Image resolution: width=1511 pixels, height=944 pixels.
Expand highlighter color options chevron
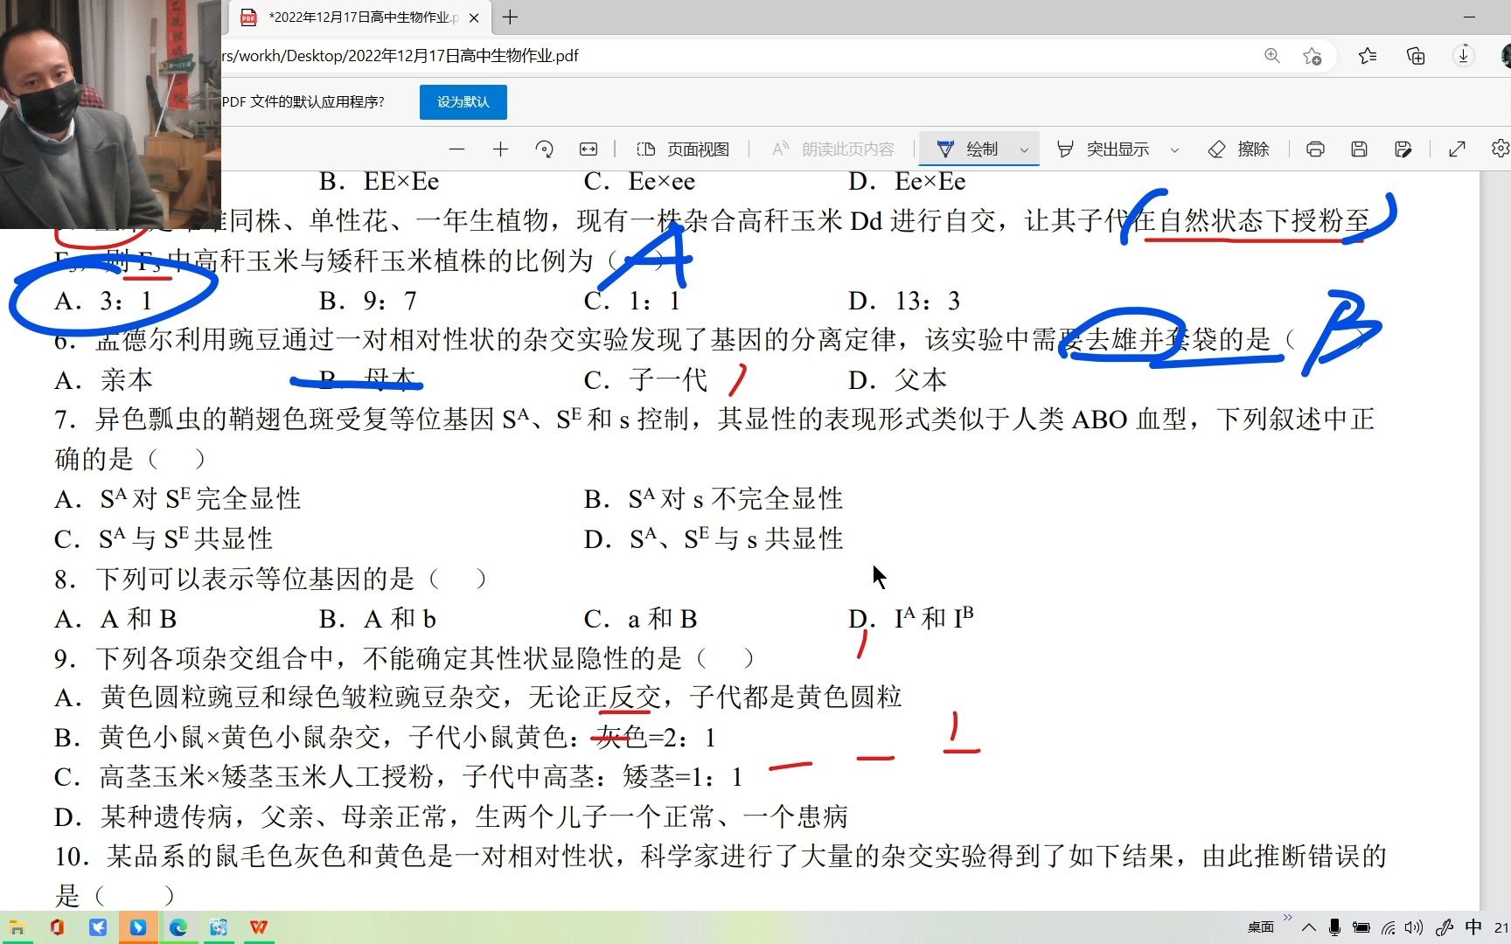click(1174, 149)
